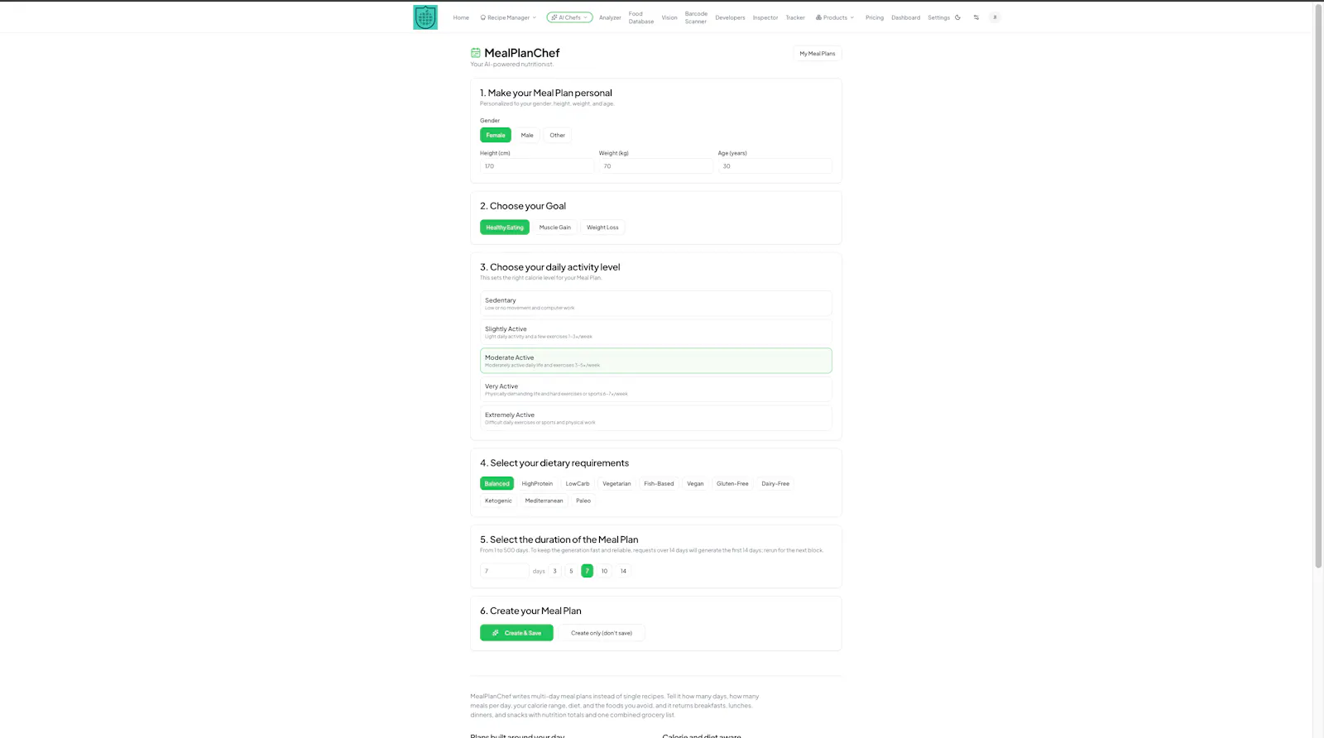Open the Food Database page

(640, 17)
